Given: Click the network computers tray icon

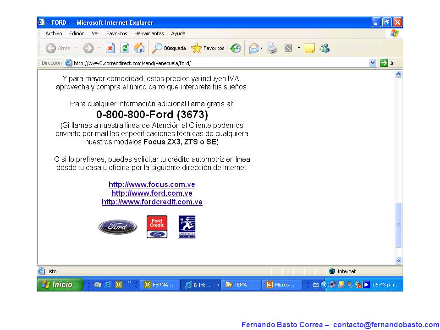Looking at the screenshot, I should tap(333, 285).
